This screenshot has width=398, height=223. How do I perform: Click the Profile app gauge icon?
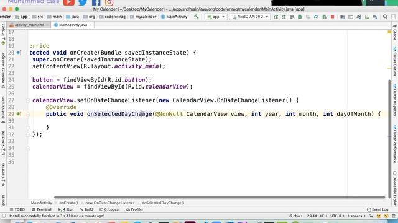316,17
